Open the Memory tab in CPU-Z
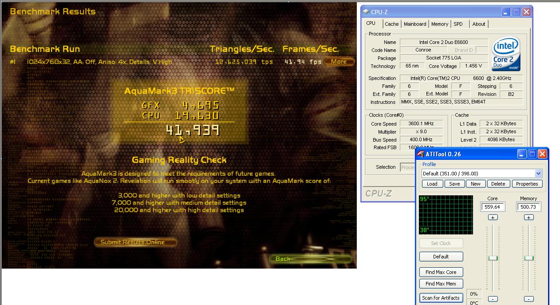Image resolution: width=560 pixels, height=305 pixels. (439, 24)
